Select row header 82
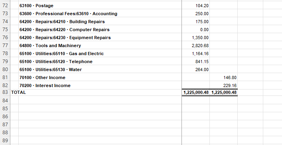The height and width of the screenshot is (145, 282). point(5,85)
